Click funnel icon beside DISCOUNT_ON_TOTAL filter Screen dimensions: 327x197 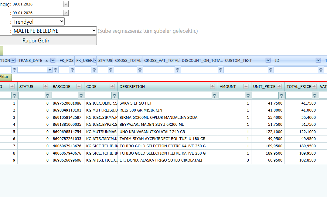[221, 70]
